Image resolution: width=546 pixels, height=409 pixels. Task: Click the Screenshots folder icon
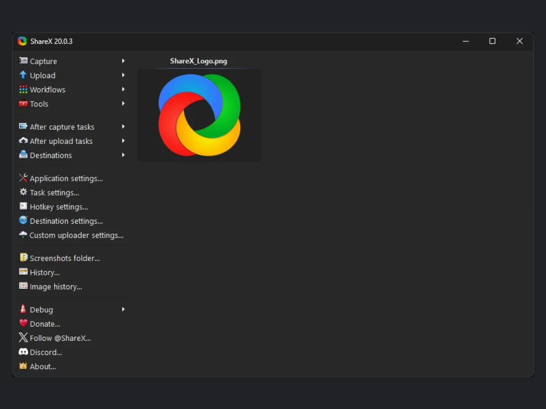(x=23, y=258)
